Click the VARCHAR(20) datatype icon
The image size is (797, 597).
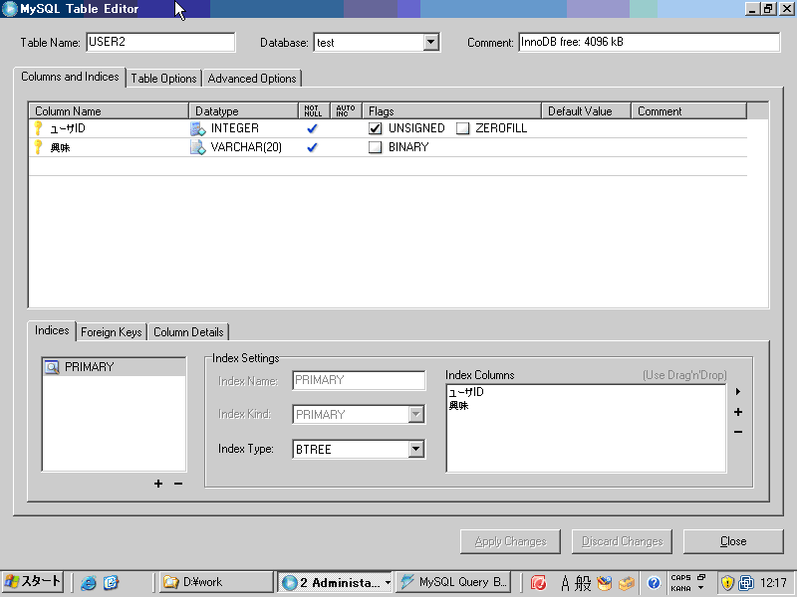click(197, 147)
